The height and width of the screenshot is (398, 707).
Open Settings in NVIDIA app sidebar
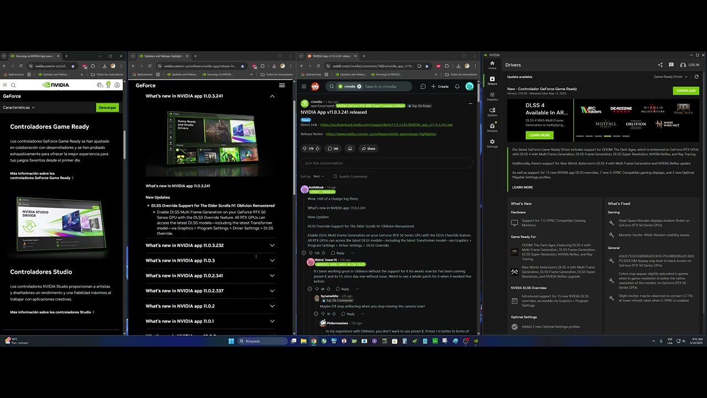492,143
